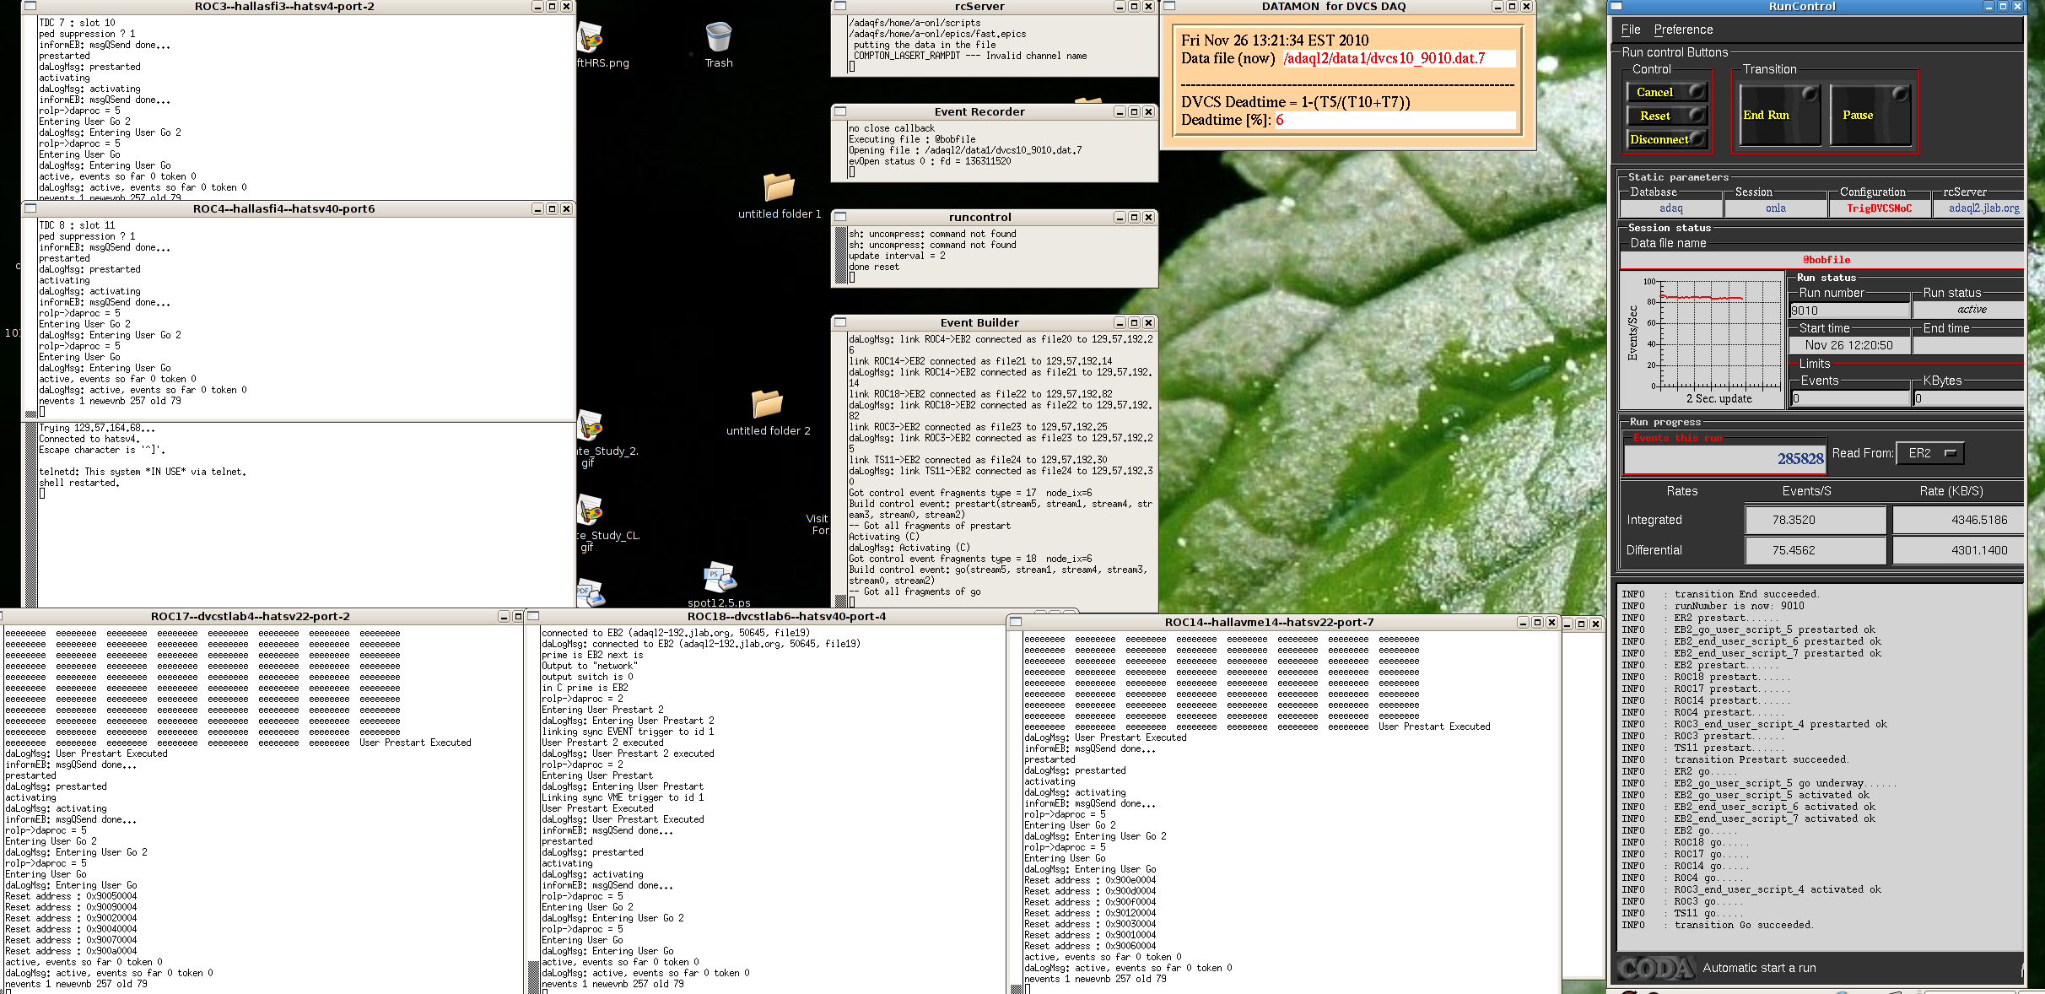Image resolution: width=2045 pixels, height=994 pixels.
Task: Click the Events/Sec rate graph
Action: tap(1702, 340)
